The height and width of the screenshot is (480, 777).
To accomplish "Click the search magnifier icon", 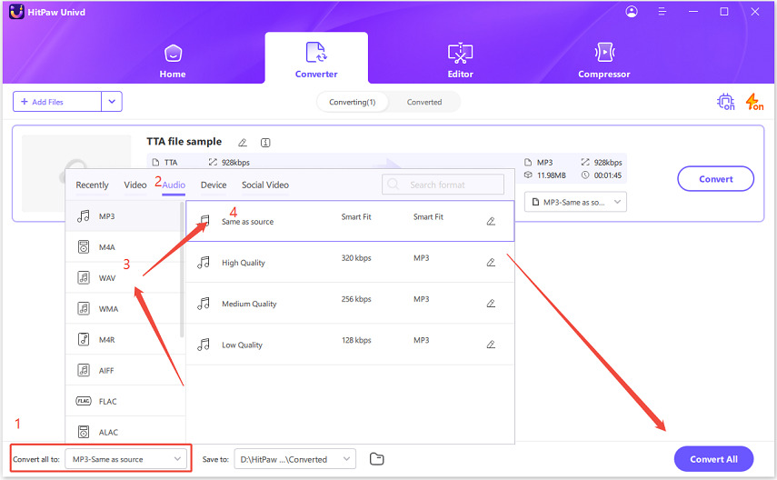I will tap(393, 185).
